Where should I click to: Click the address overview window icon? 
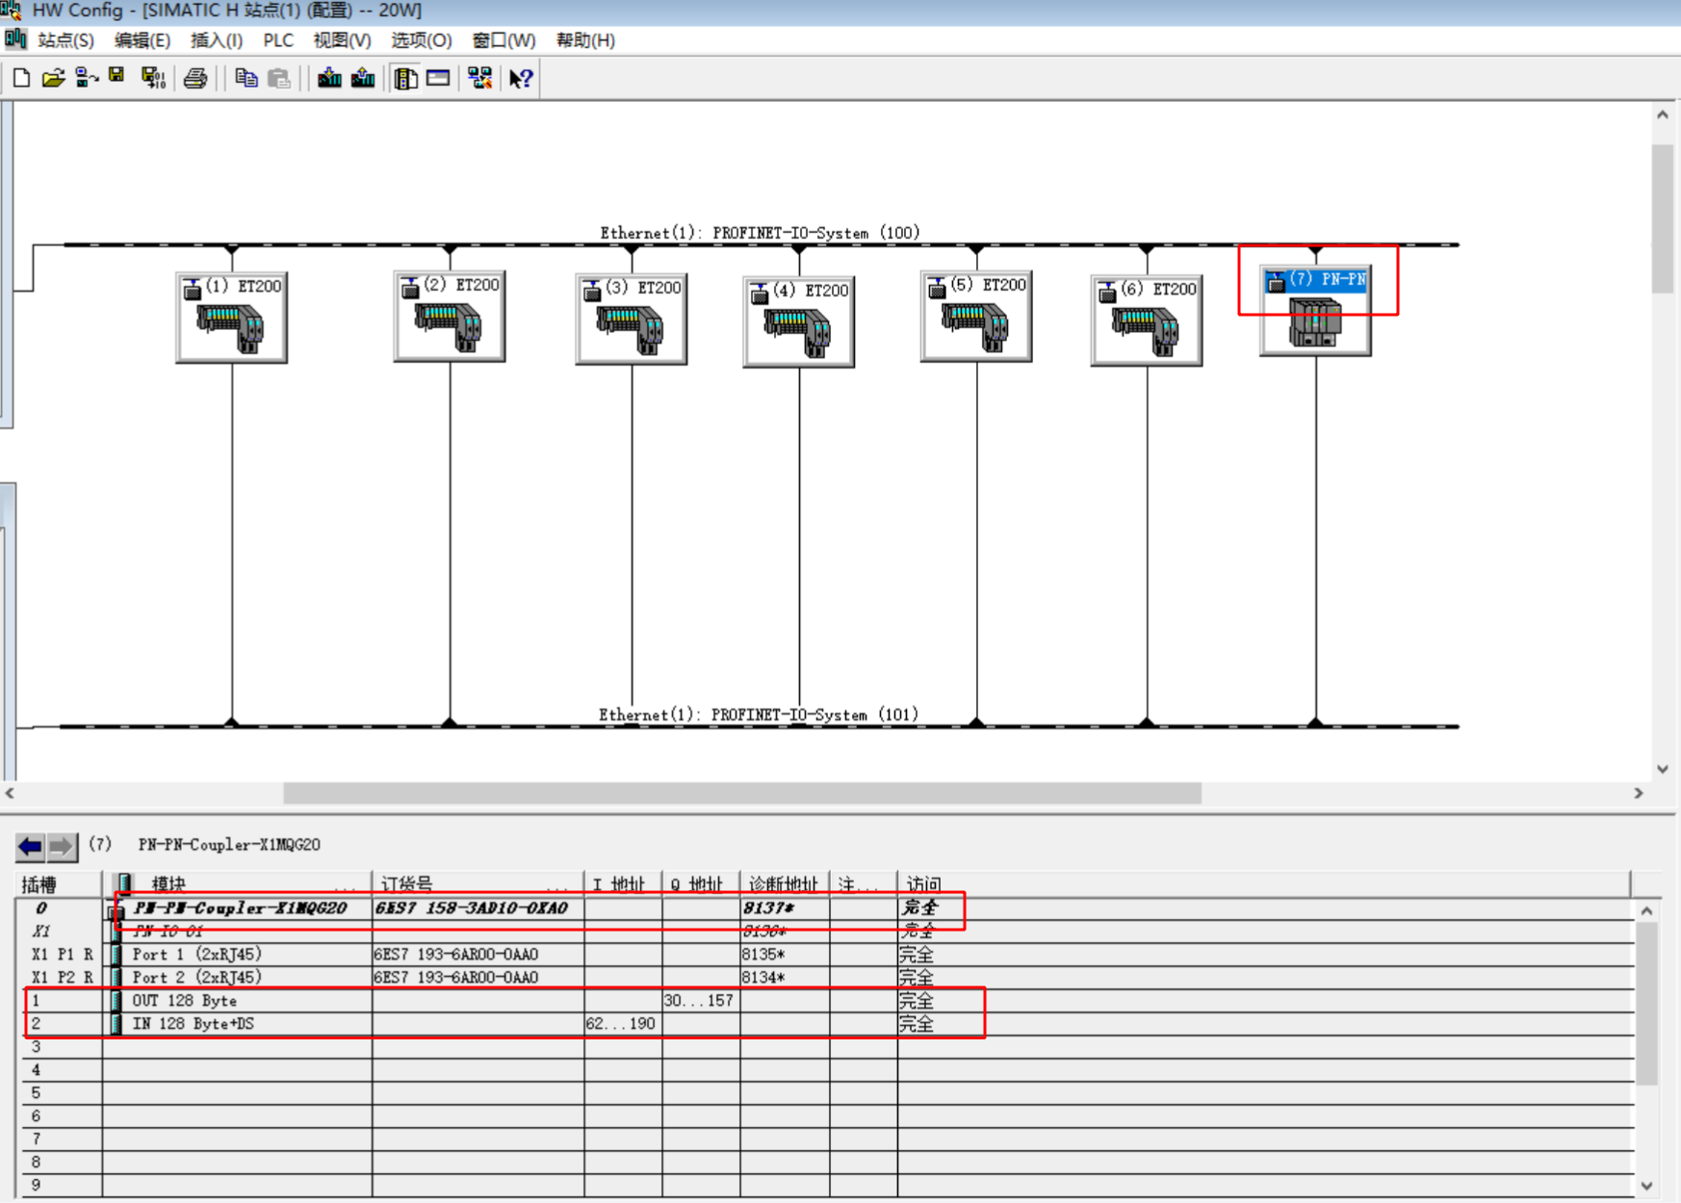(438, 78)
